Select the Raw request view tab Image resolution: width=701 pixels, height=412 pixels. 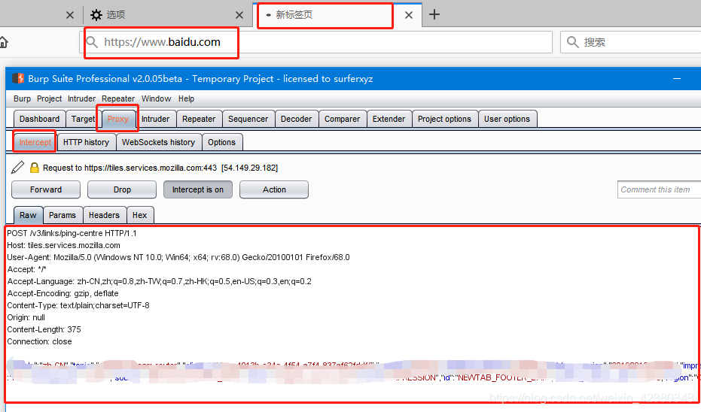pos(28,215)
